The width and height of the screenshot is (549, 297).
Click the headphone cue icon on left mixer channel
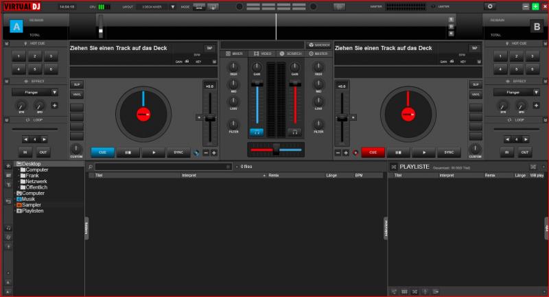pyautogui.click(x=257, y=131)
